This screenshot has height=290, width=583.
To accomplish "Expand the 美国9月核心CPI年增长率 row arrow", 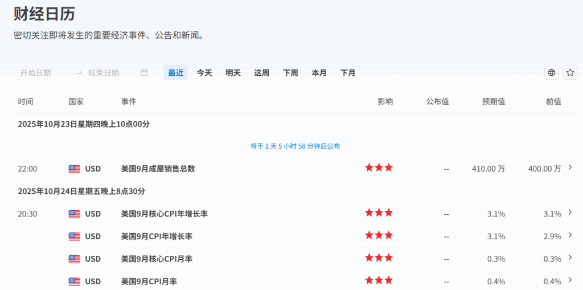I will click(570, 213).
